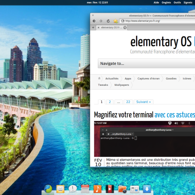Image resolution: width=195 pixels, height=195 pixels.
Task: Select pagination page 1
Action: (x=101, y=102)
